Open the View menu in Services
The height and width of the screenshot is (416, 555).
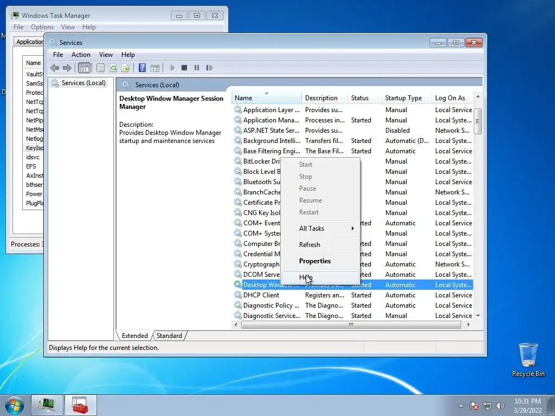coord(106,55)
